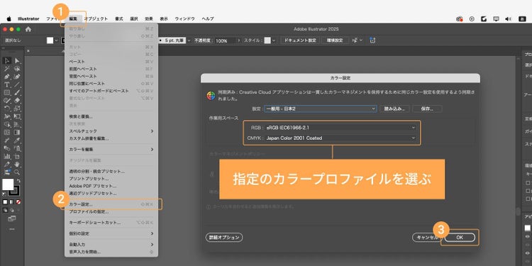Viewport: 532px width, 266px height.
Task: Choose カラー設定... from Edit menu
Action: coord(111,204)
